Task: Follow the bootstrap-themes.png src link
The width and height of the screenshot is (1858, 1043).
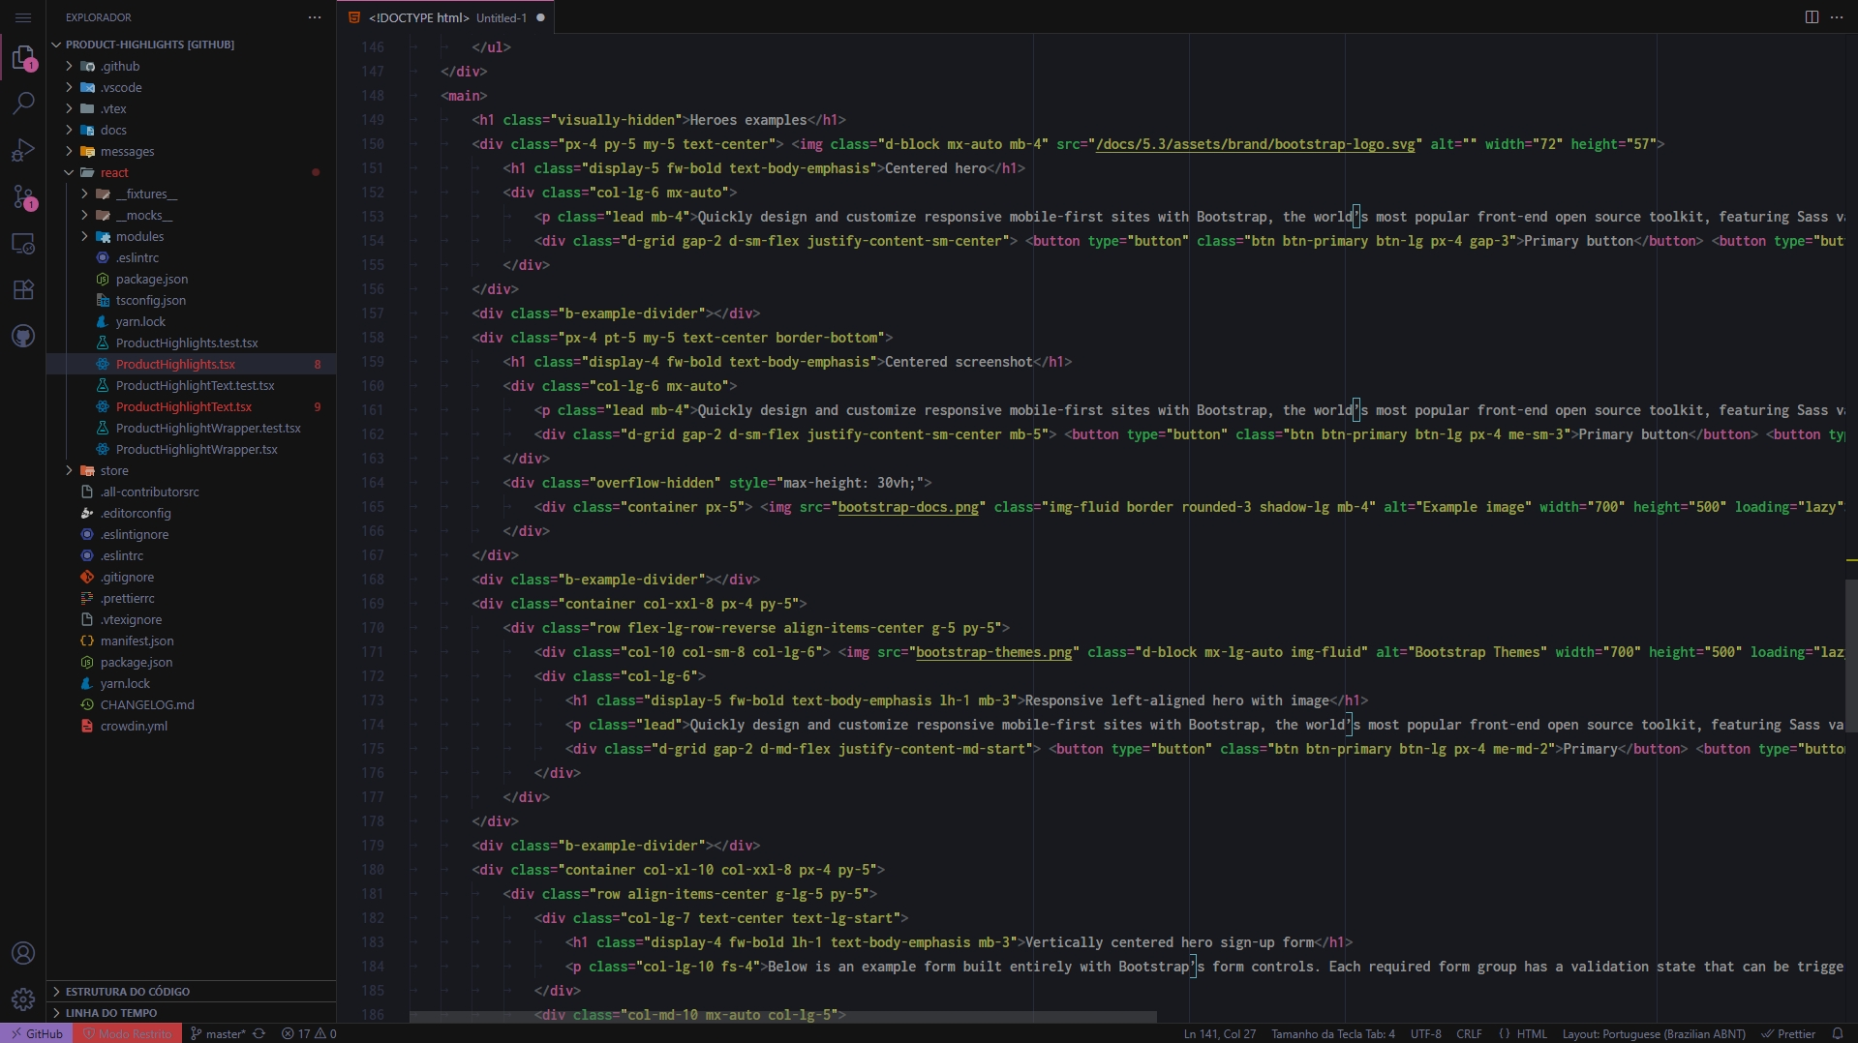Action: click(x=994, y=652)
